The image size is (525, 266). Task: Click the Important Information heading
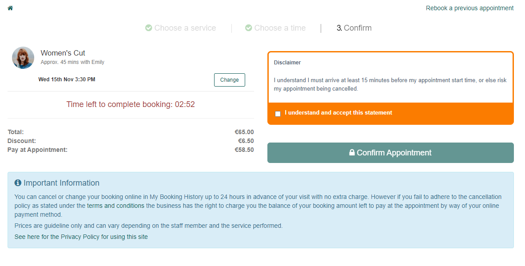point(61,183)
